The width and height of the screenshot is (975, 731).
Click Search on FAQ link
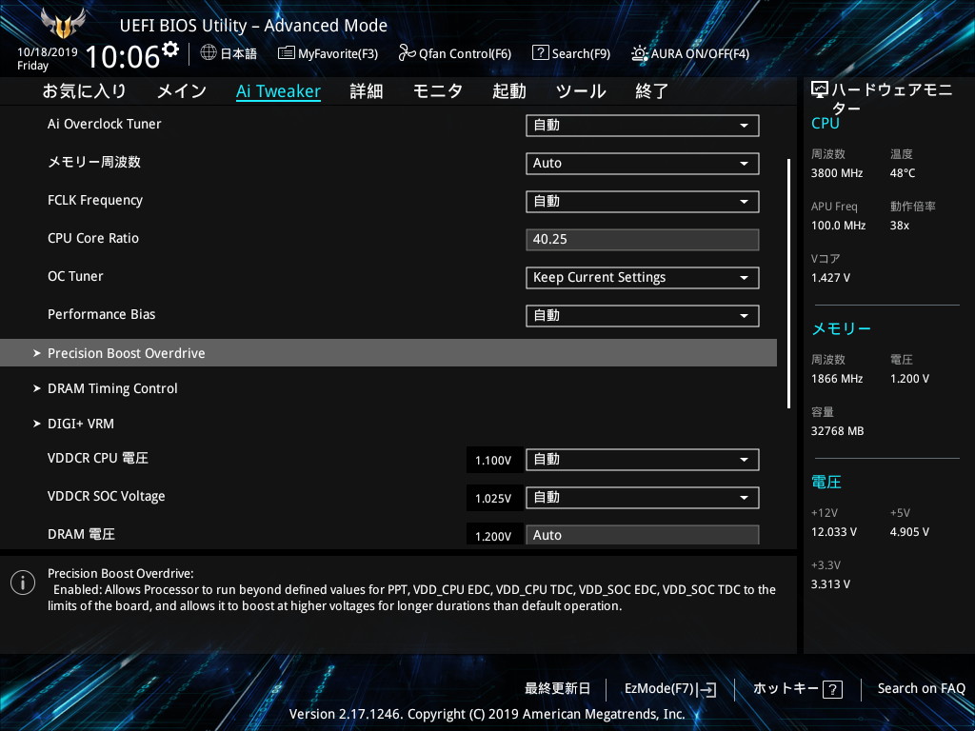(922, 689)
